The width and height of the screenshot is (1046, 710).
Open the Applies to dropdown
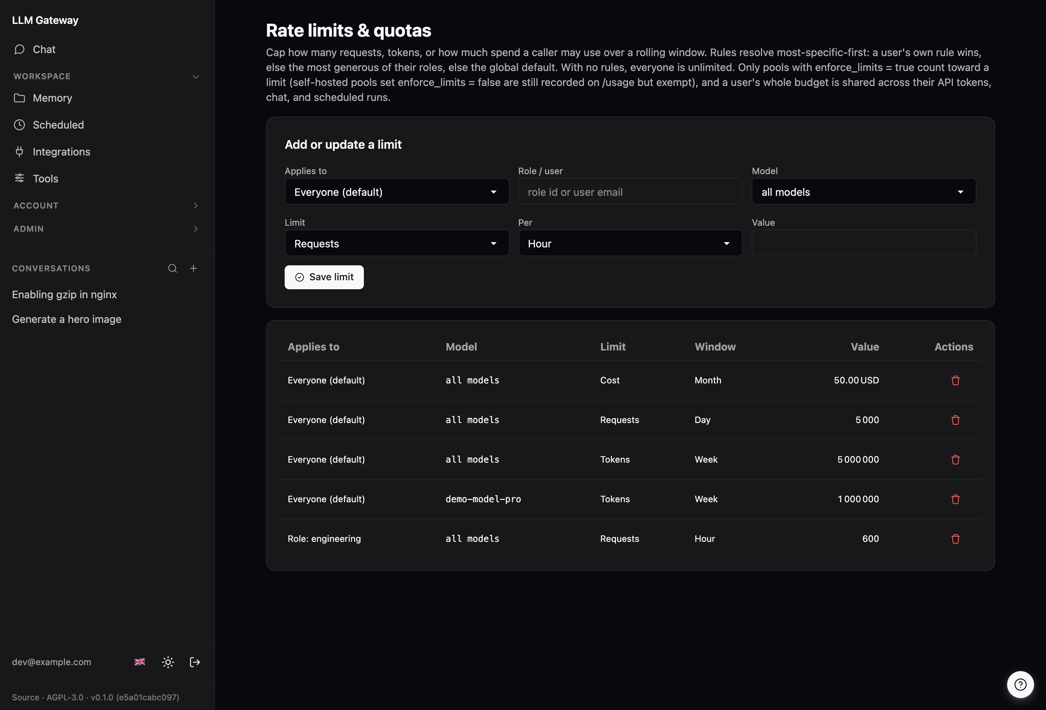(396, 192)
